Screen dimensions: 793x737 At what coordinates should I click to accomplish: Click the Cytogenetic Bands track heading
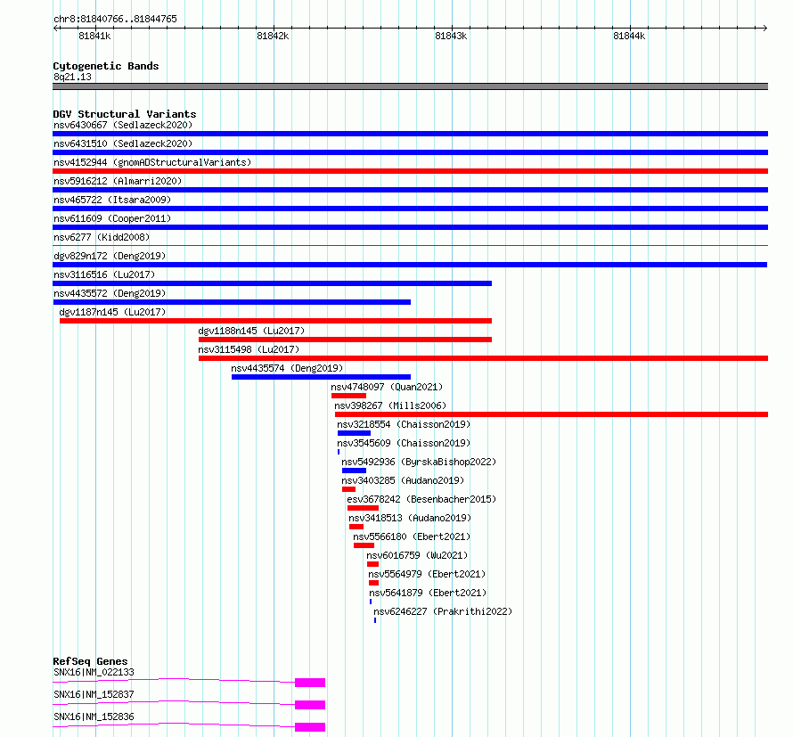pyautogui.click(x=106, y=66)
